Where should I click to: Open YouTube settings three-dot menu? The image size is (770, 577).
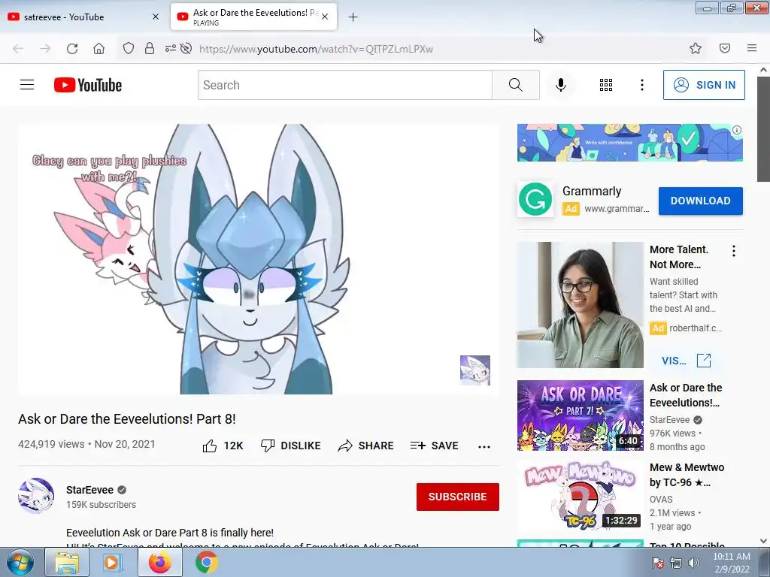(x=642, y=85)
